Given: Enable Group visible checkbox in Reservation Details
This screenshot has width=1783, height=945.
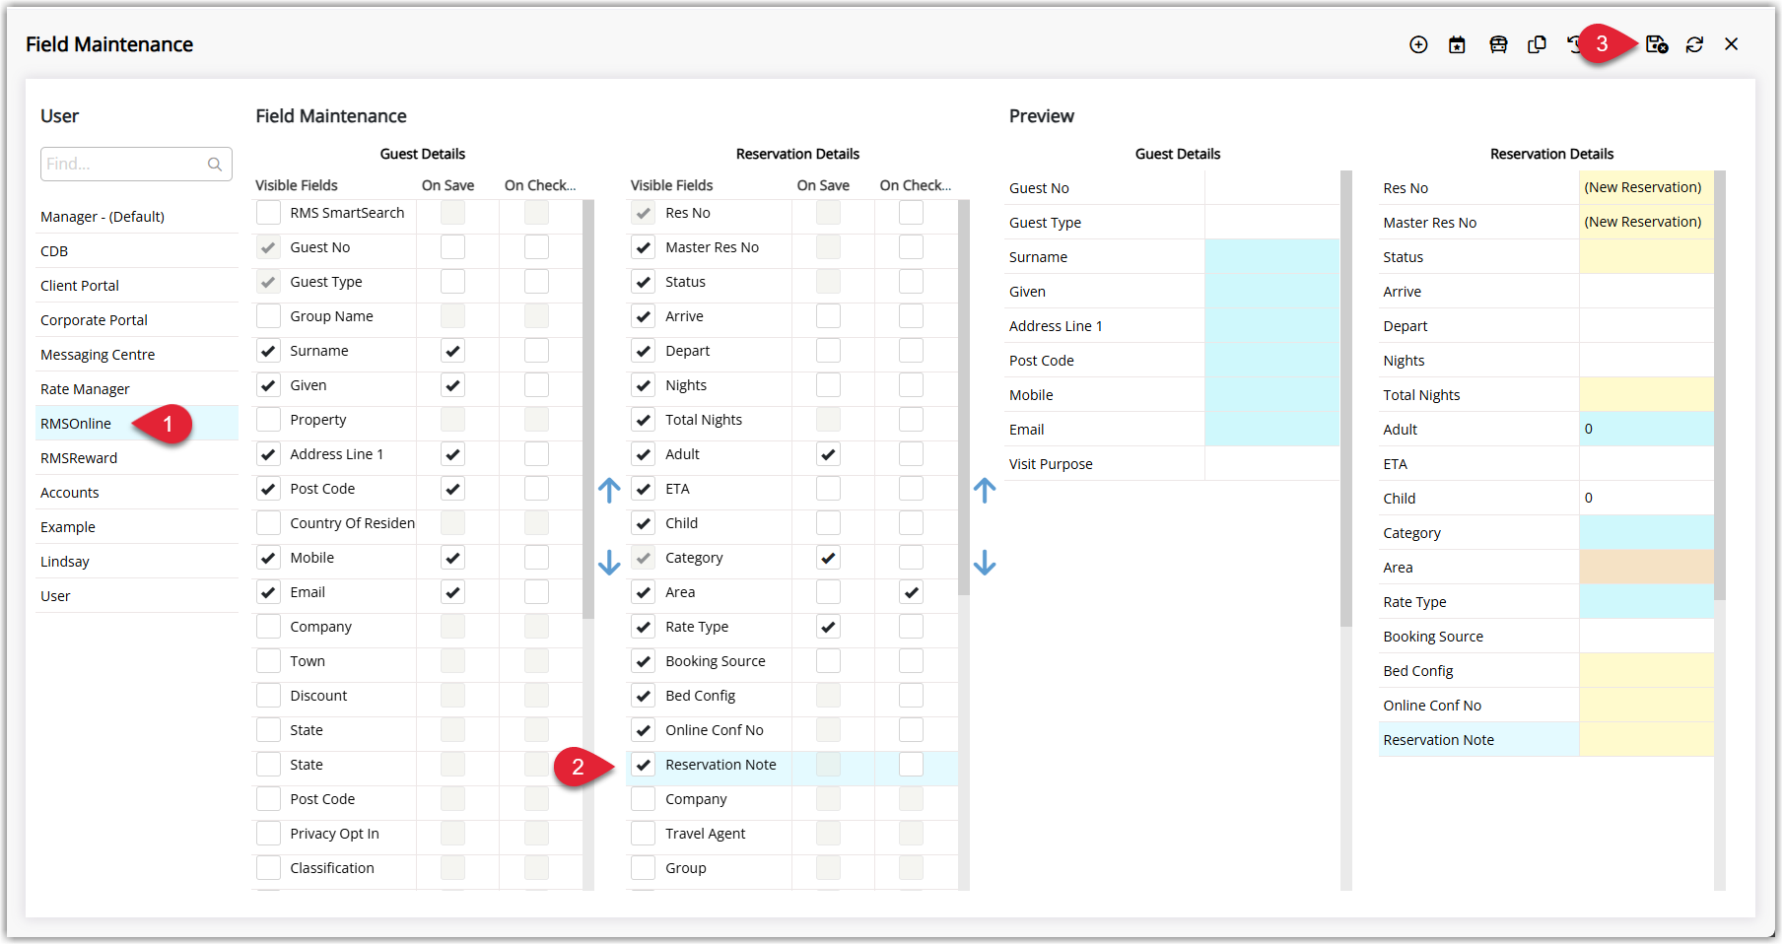Looking at the screenshot, I should (643, 868).
